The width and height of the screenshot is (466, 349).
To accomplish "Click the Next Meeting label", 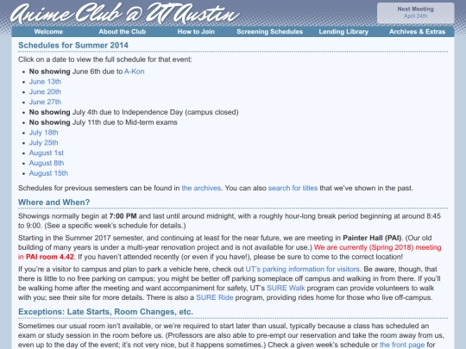I will [415, 9].
